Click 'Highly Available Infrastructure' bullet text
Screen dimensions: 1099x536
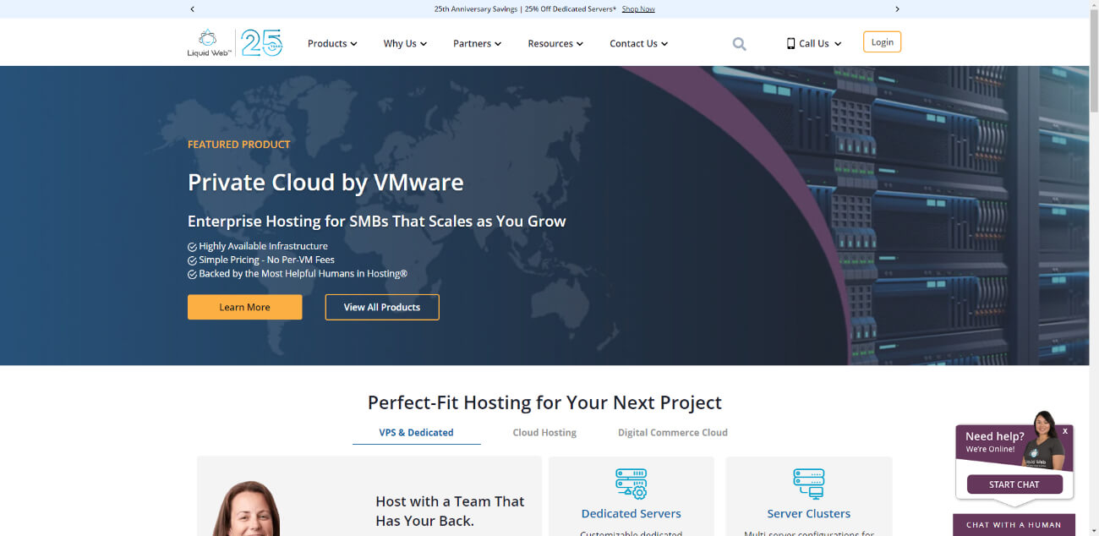263,246
